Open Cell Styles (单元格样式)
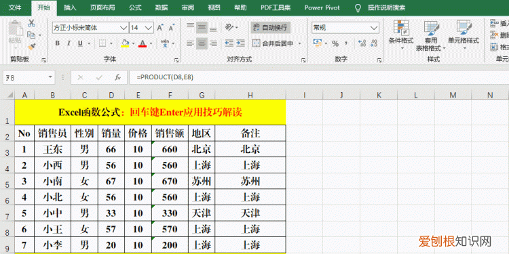This screenshot has height=254, width=509. (464, 35)
